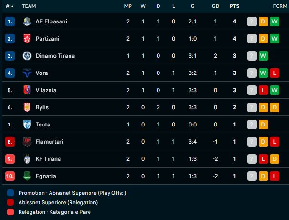Sort table by rank number column
Viewport: 289px width, 220px height.
(x=10, y=6)
